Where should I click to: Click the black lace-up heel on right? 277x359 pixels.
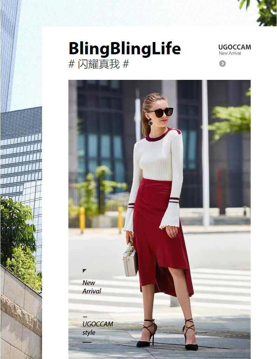point(191,334)
